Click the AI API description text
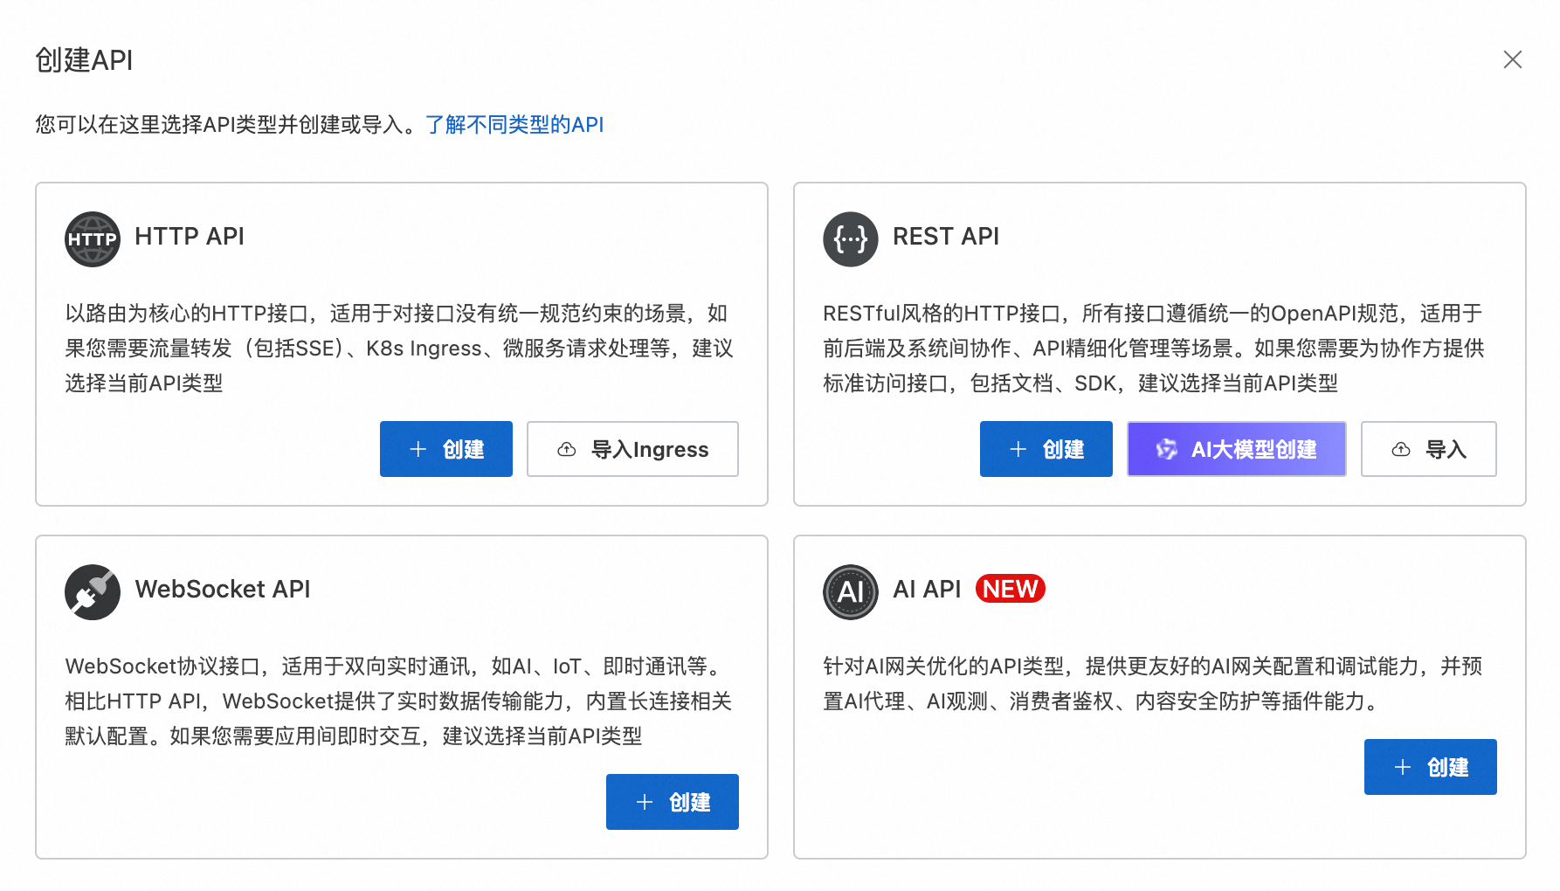Image resolution: width=1560 pixels, height=891 pixels. click(1152, 684)
